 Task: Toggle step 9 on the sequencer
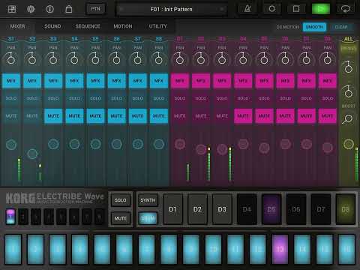191,249
